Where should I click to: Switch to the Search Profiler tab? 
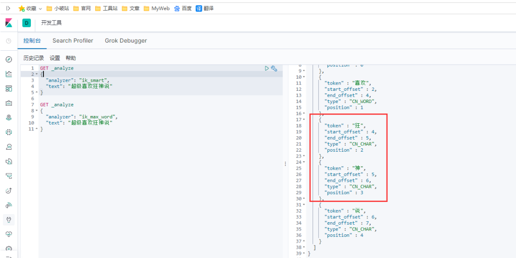coord(72,41)
